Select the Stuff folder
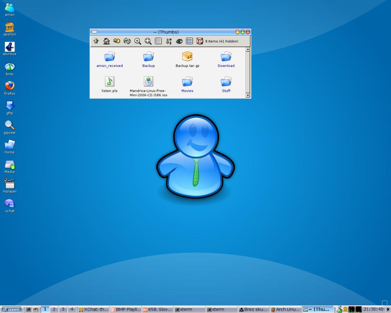 tap(226, 84)
